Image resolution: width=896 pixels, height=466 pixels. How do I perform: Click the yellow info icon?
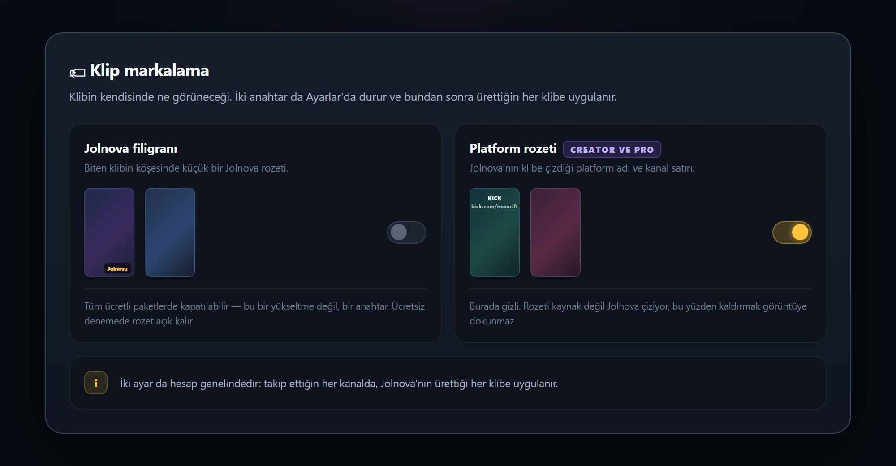click(96, 383)
